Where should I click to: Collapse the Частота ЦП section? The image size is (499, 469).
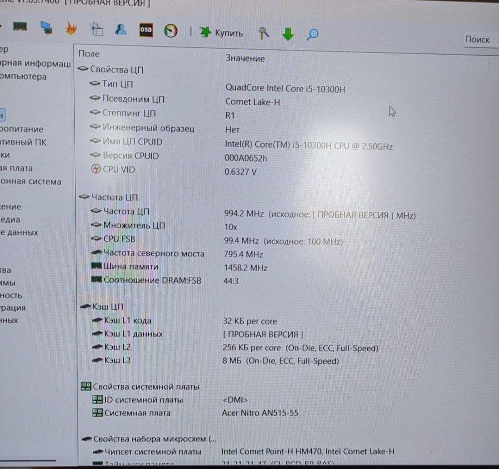(83, 197)
